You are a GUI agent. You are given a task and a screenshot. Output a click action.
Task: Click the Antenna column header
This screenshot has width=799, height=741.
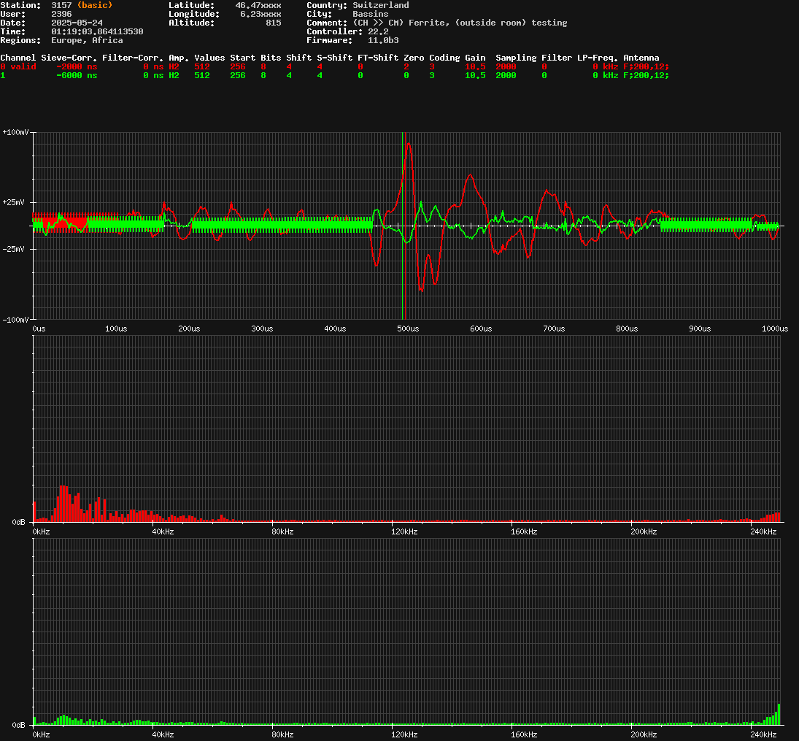pos(641,58)
